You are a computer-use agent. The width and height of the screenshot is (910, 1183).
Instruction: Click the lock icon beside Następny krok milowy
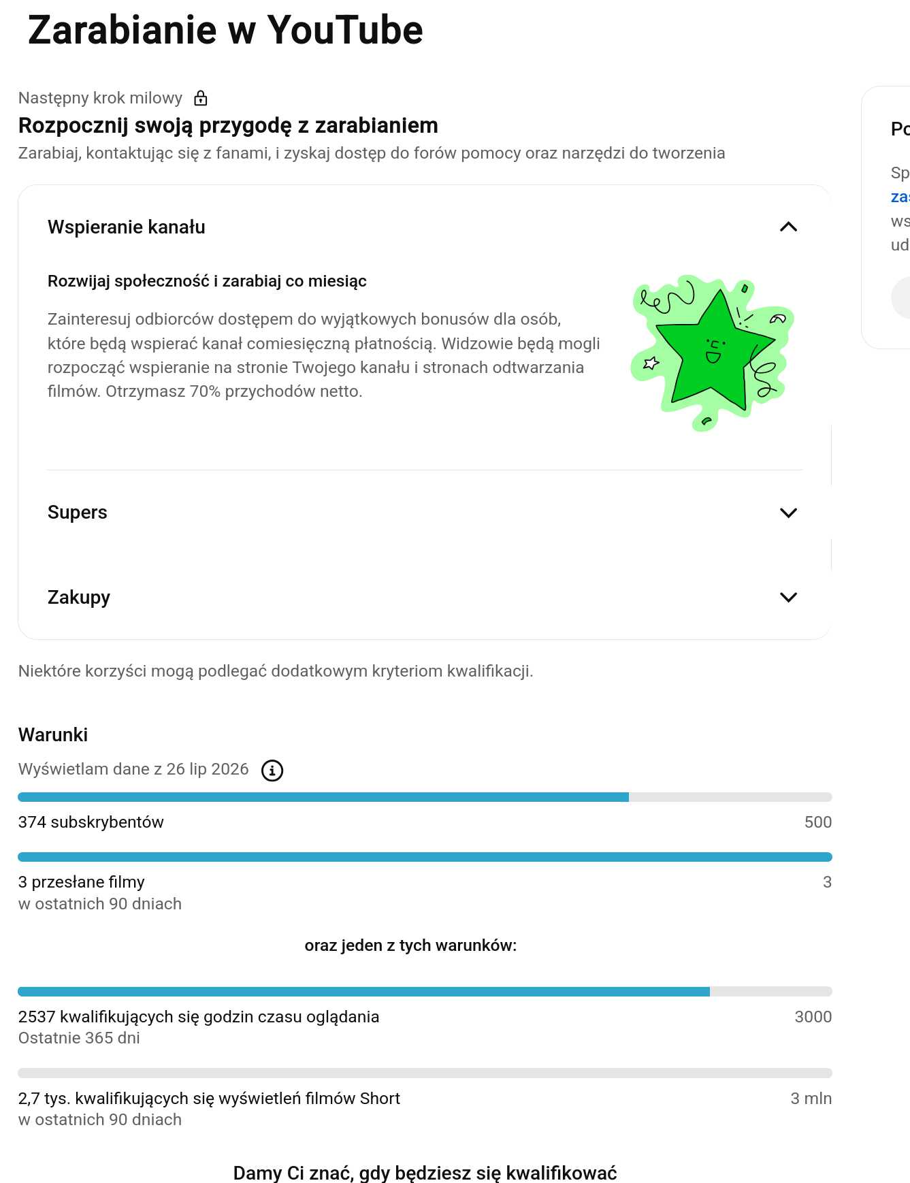tap(201, 98)
